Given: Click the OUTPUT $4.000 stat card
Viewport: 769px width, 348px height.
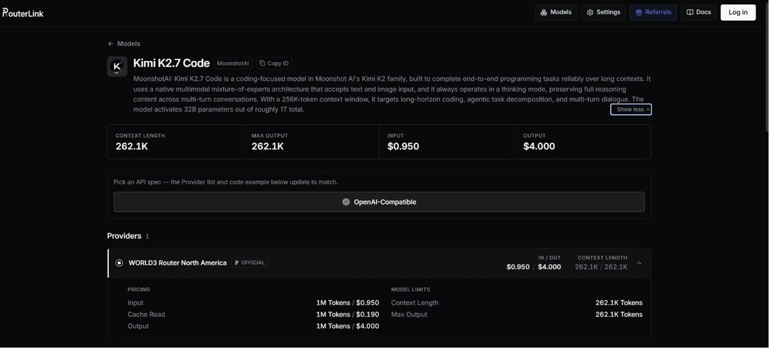Looking at the screenshot, I should pyautogui.click(x=583, y=142).
